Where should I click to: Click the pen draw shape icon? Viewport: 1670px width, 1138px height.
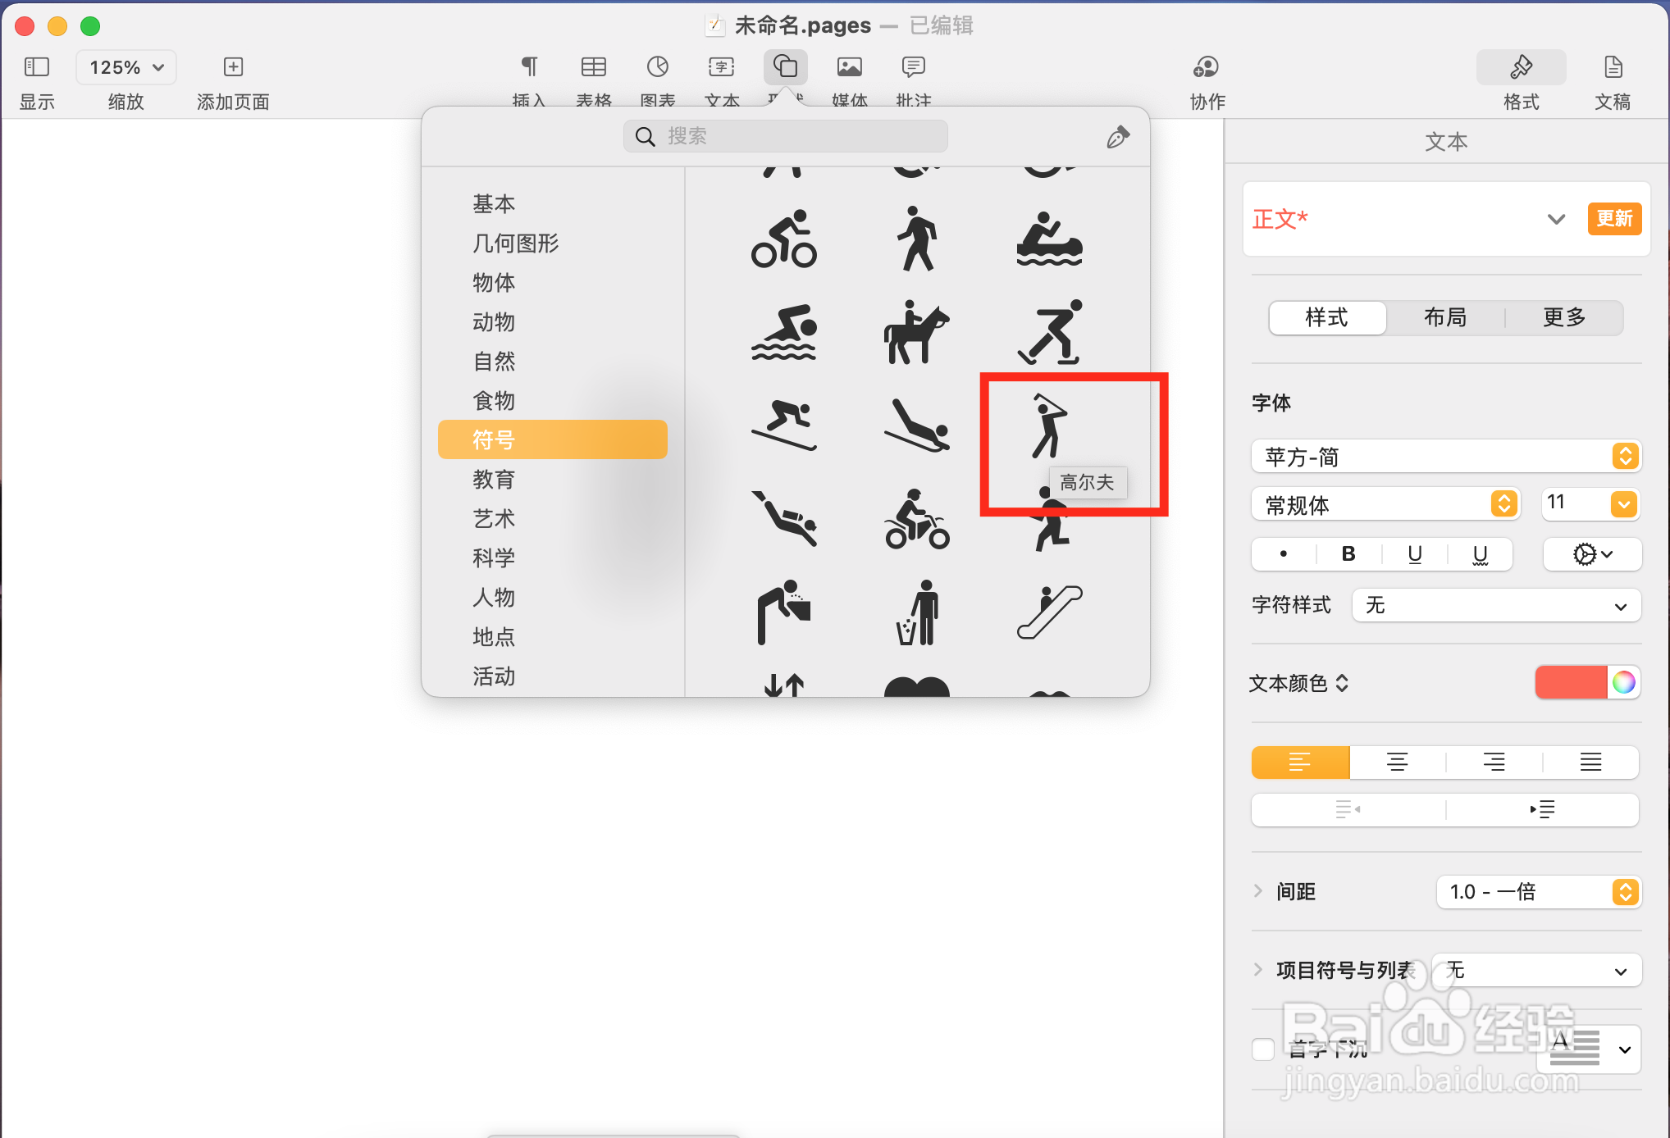1117,137
